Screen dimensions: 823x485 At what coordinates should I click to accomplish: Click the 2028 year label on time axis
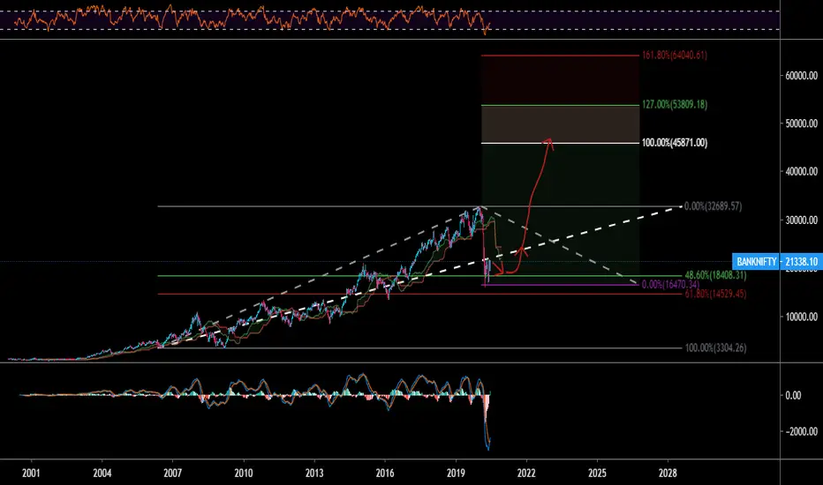(x=668, y=473)
